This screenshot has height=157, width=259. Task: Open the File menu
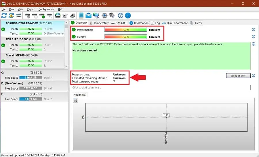(3, 9)
